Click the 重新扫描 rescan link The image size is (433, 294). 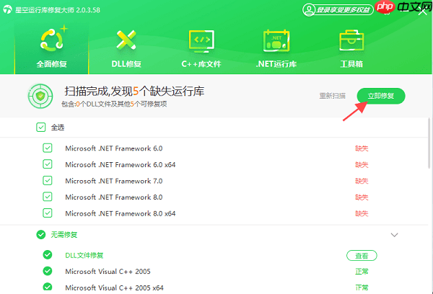click(x=333, y=96)
